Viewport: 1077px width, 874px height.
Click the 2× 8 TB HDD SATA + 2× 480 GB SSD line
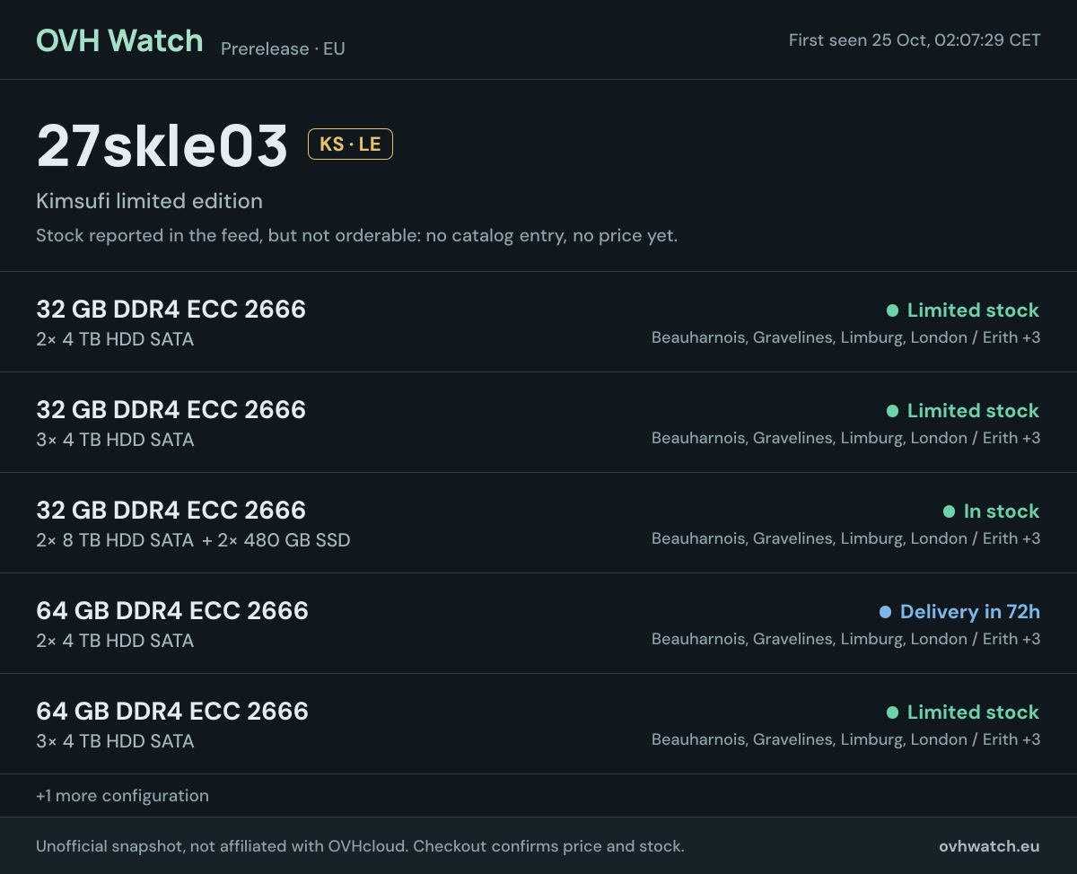coord(193,540)
